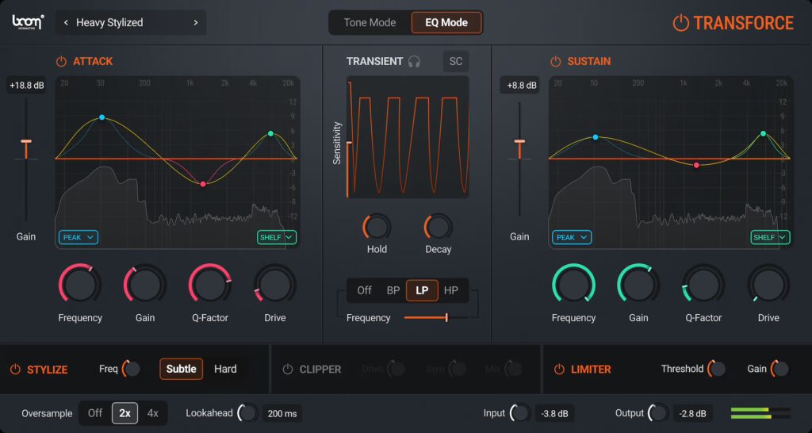Click the Stylize Freq knob
The image size is (812, 433).
coord(132,369)
